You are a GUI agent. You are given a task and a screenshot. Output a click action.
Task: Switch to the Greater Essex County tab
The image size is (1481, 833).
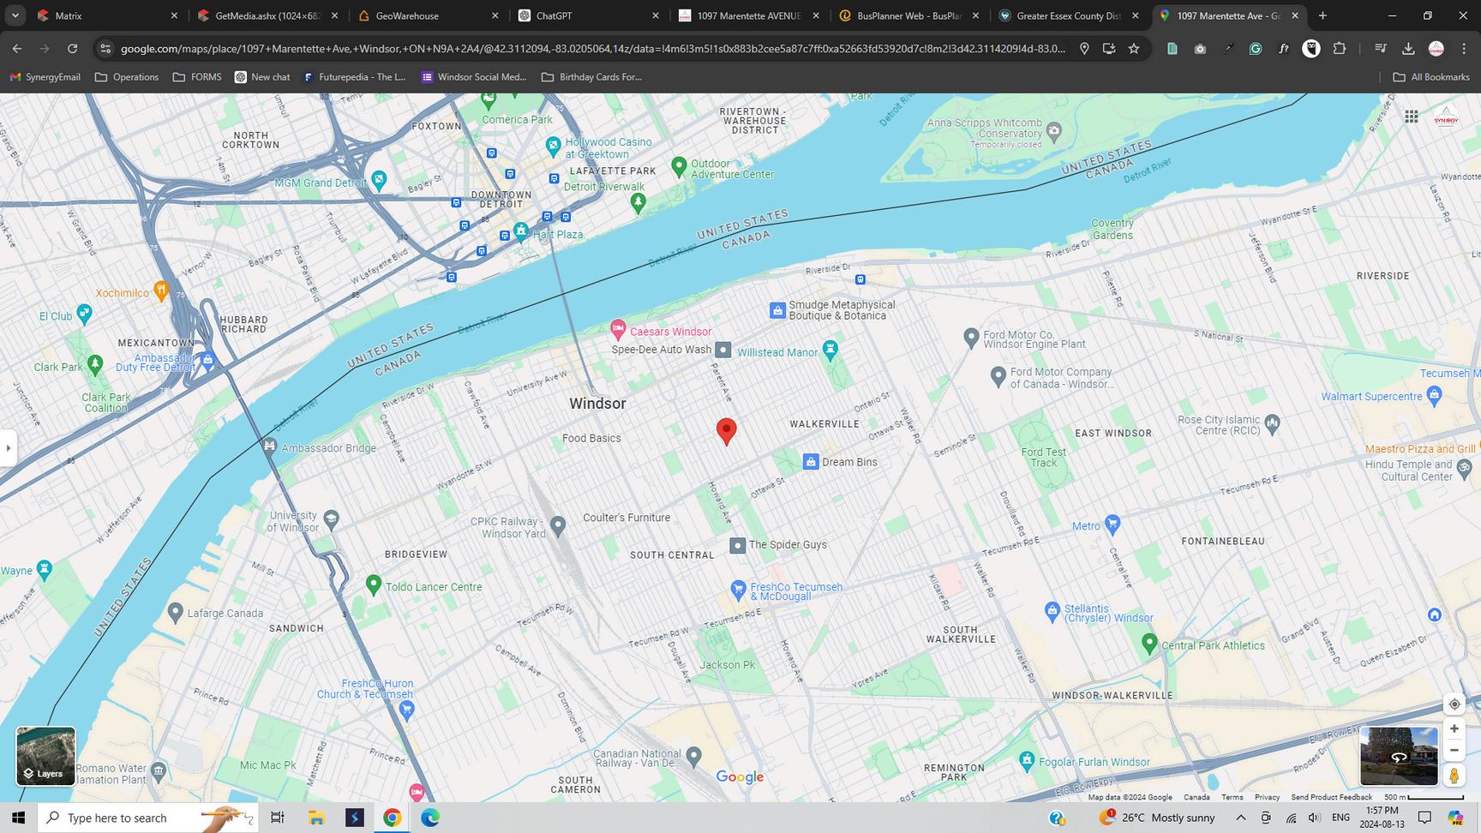pos(1070,15)
